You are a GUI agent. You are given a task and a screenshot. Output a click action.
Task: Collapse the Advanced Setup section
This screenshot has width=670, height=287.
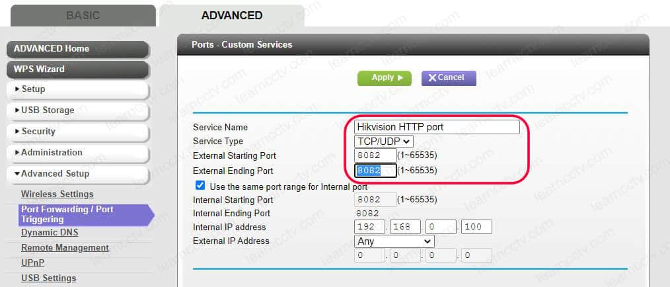click(x=77, y=174)
